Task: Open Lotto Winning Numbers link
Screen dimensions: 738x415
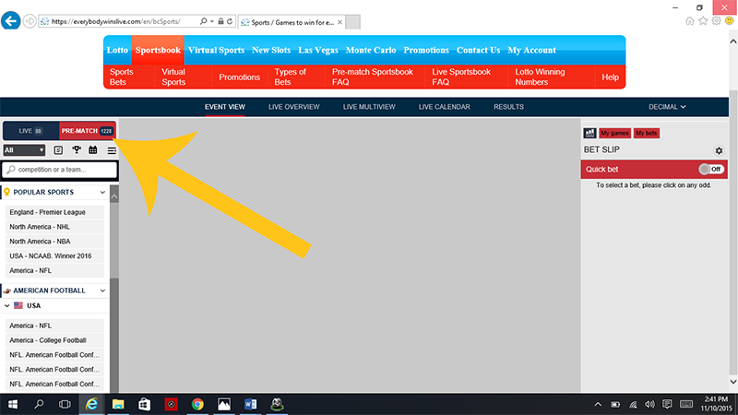Action: (540, 77)
